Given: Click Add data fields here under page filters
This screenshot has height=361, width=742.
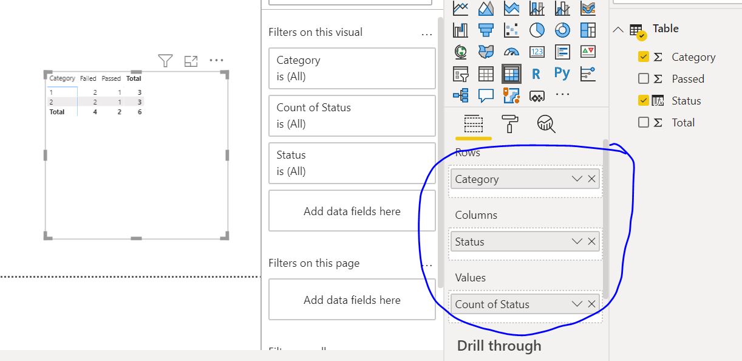Looking at the screenshot, I should [352, 300].
